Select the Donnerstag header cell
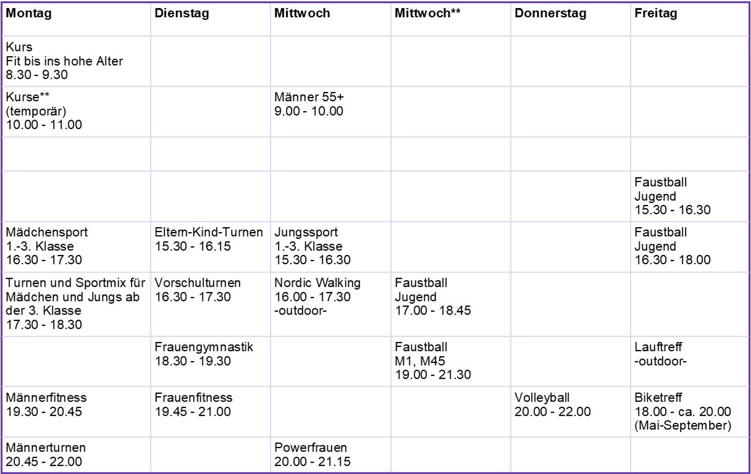 tap(570, 19)
